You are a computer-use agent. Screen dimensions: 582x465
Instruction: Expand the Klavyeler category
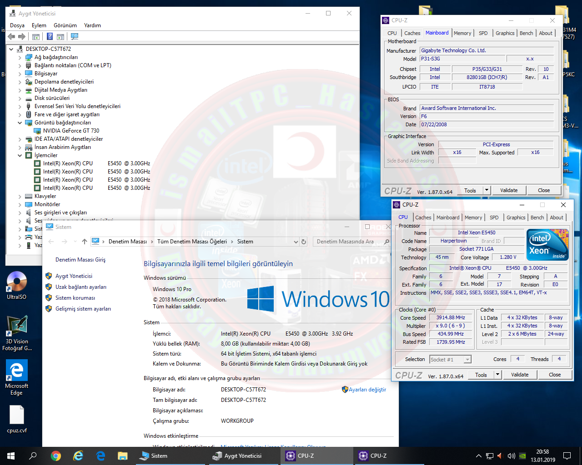(20, 197)
